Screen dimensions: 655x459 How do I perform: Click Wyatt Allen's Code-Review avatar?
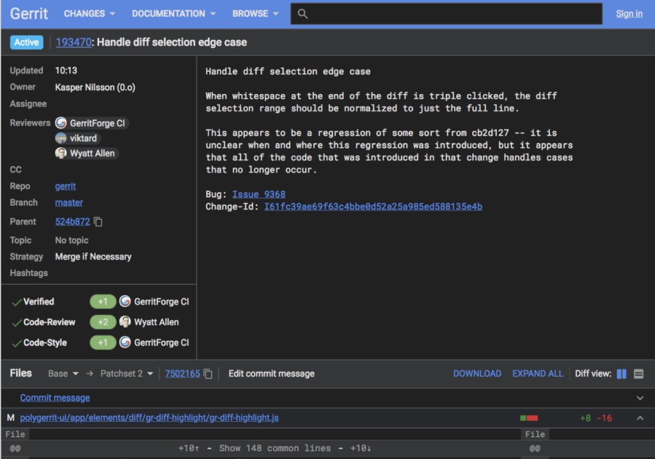[x=125, y=321]
